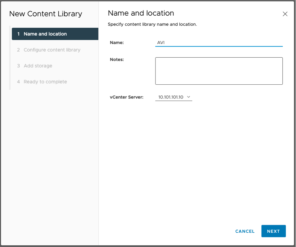This screenshot has height=247, width=296.
Task: Cancel the content library creation
Action: click(245, 231)
